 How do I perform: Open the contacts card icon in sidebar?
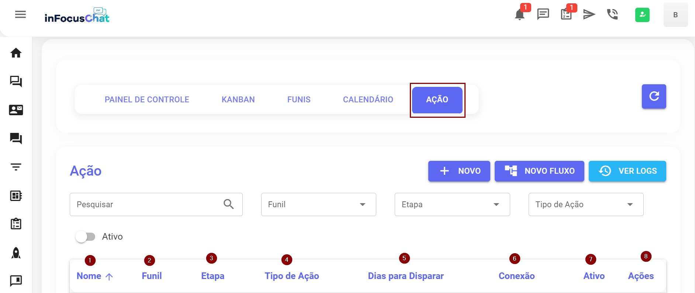(16, 110)
